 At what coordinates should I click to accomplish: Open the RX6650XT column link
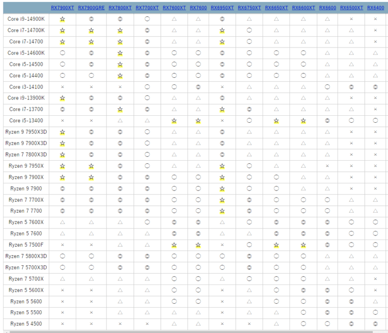click(276, 8)
